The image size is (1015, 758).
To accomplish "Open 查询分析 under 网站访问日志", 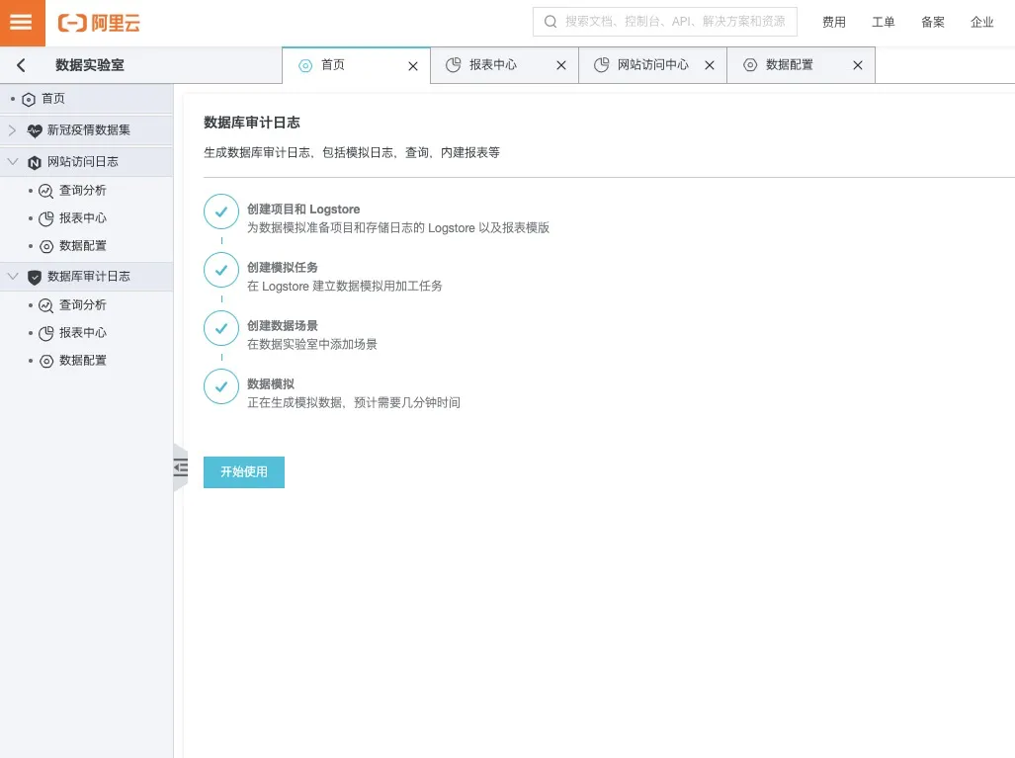I will pos(83,191).
